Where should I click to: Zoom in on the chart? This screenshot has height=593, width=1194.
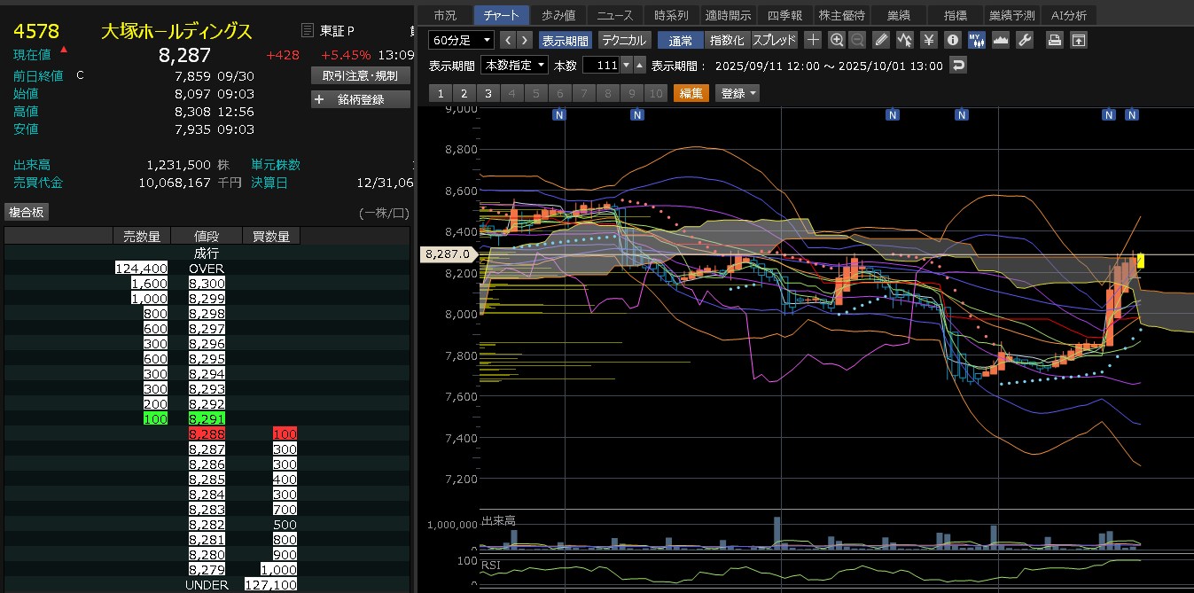837,40
